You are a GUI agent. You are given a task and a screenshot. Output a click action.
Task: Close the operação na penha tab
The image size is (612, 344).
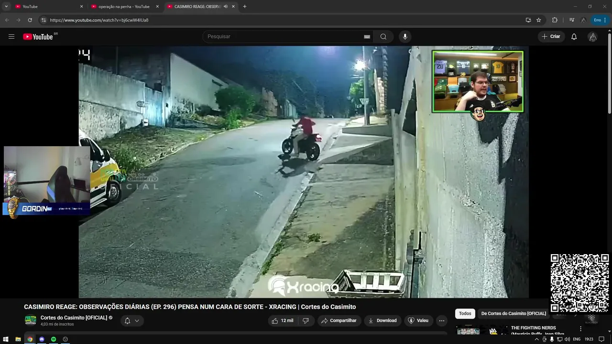(157, 7)
